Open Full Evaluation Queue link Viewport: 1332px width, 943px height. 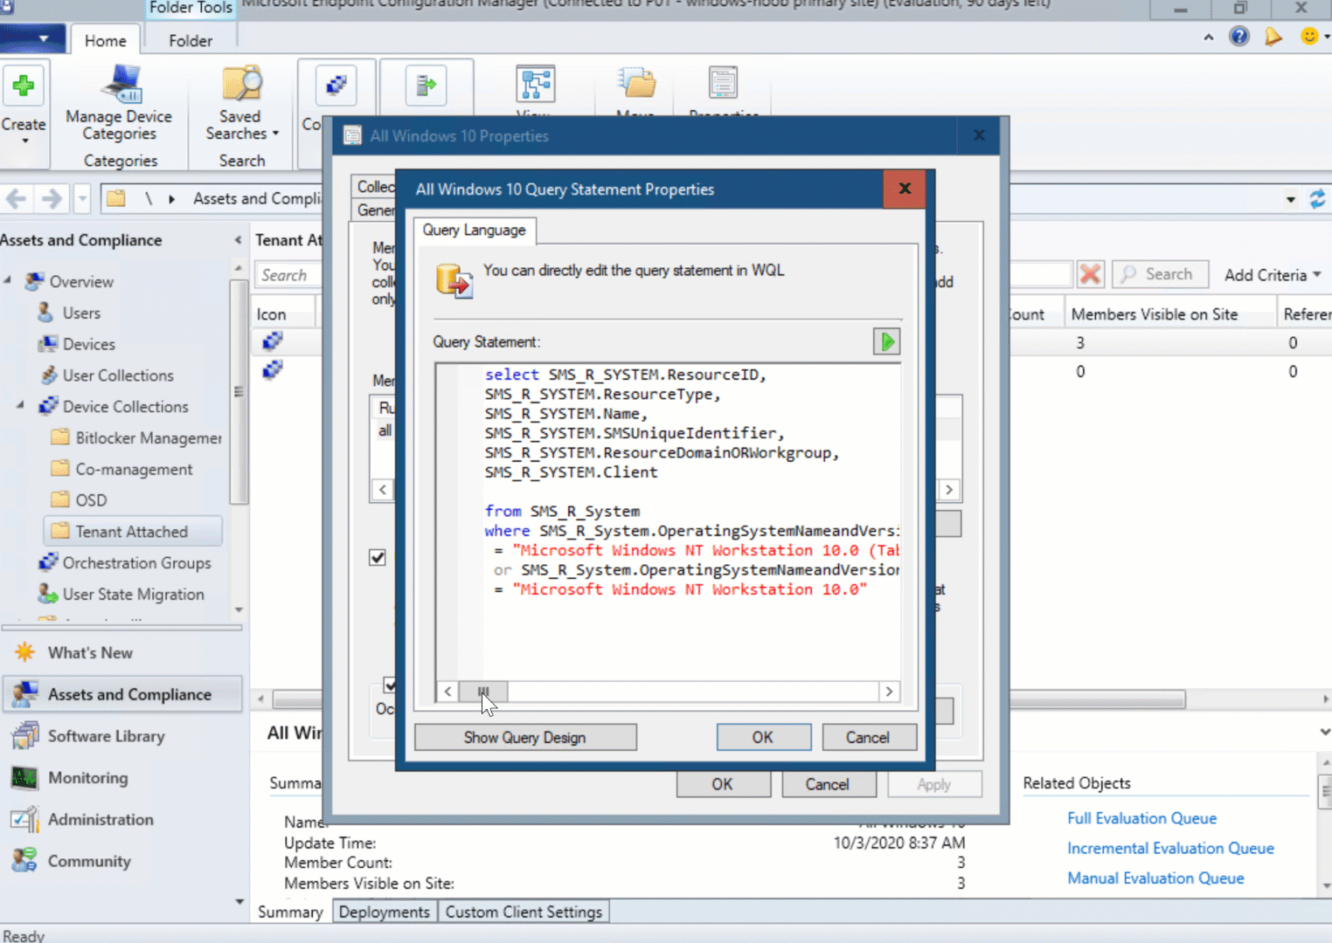tap(1141, 818)
